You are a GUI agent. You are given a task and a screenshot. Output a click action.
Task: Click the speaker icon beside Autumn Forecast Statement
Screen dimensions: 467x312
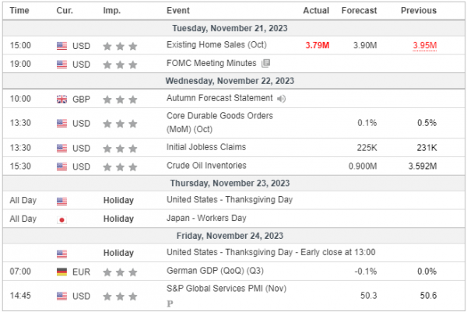point(281,99)
